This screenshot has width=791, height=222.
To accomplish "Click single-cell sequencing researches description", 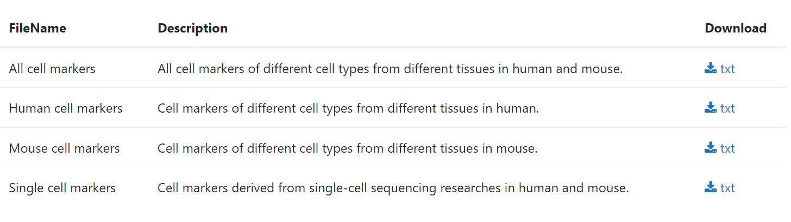I will click(393, 188).
